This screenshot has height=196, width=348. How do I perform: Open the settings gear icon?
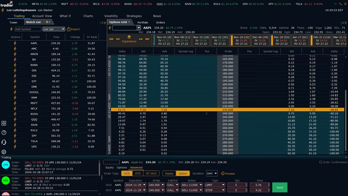(x=4, y=152)
